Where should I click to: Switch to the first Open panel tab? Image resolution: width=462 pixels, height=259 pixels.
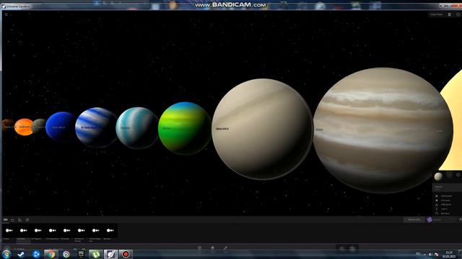coord(6,219)
